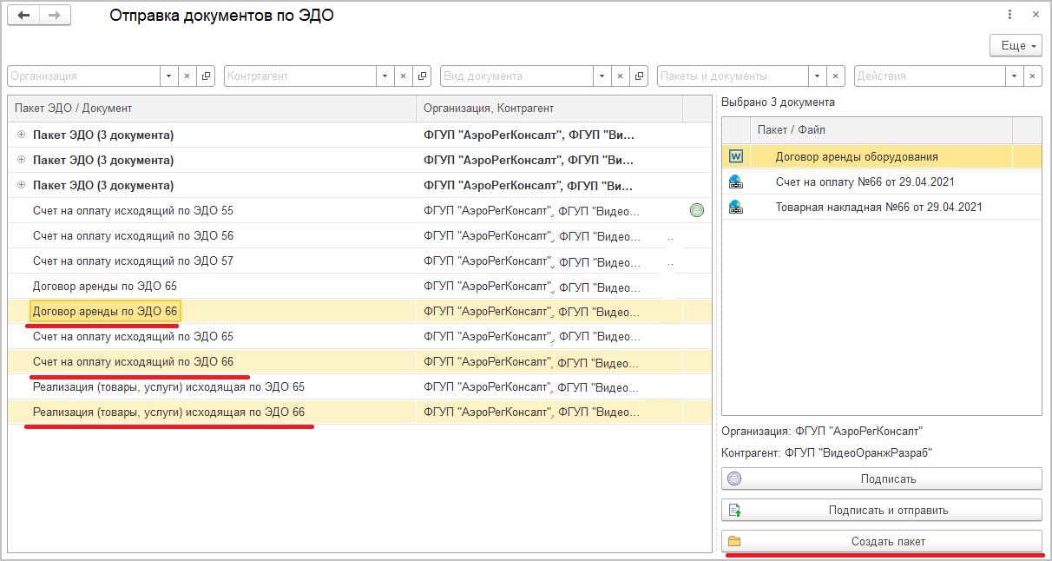
Task: Click the Контрагент filter field
Action: point(299,76)
